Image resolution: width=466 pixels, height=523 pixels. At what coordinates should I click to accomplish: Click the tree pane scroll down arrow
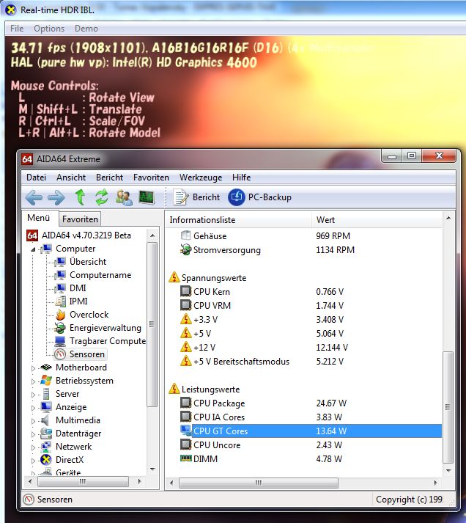click(x=152, y=469)
